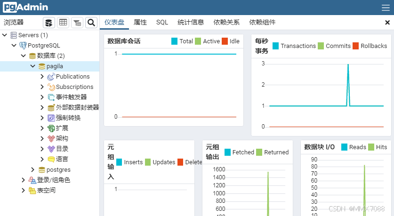Open the Search Objects magnifier button

point(91,23)
